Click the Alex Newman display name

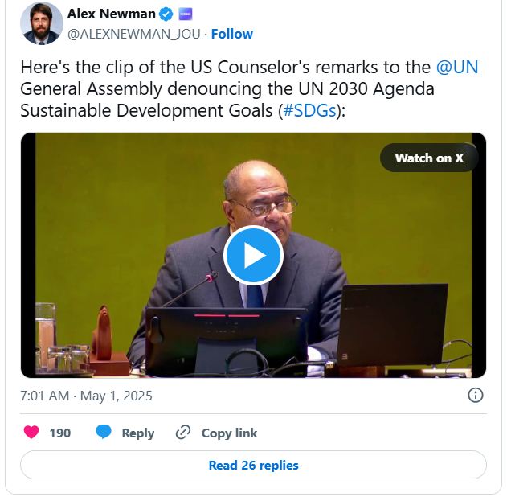coord(111,14)
